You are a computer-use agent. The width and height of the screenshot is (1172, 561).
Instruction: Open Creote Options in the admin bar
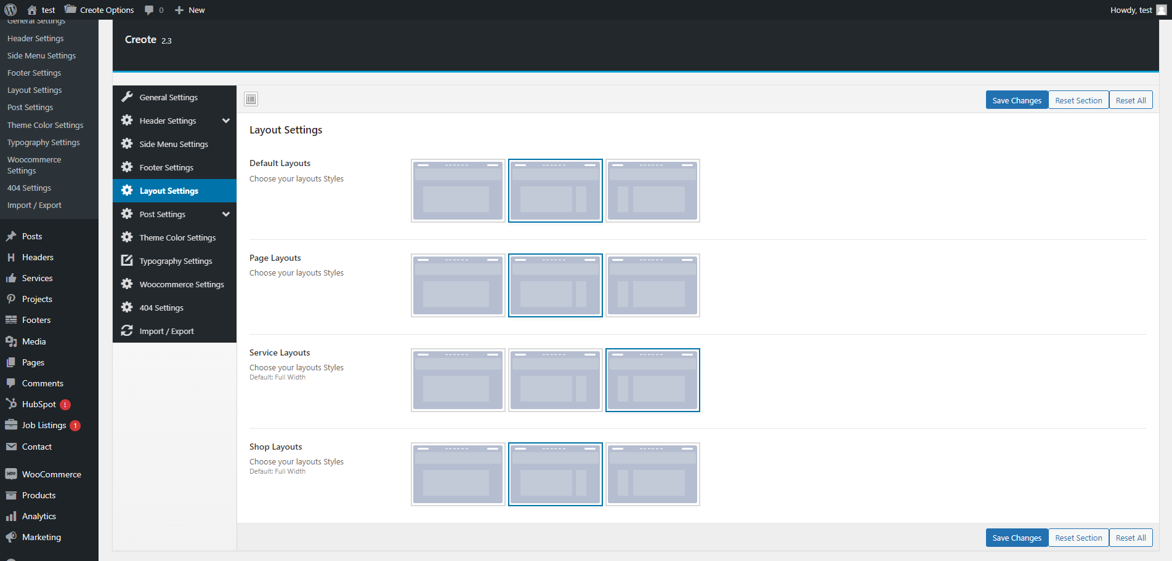click(100, 10)
